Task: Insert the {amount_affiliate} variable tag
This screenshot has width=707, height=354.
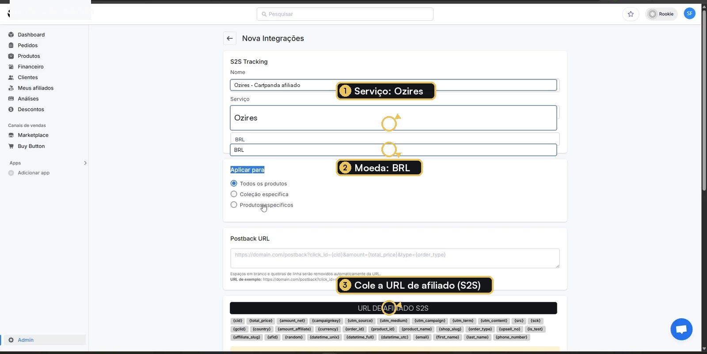Action: [294, 329]
